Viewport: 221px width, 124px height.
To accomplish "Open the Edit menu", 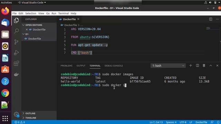I will click(x=21, y=13).
